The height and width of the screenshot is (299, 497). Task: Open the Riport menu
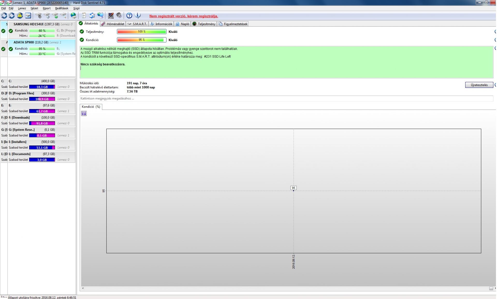47,8
